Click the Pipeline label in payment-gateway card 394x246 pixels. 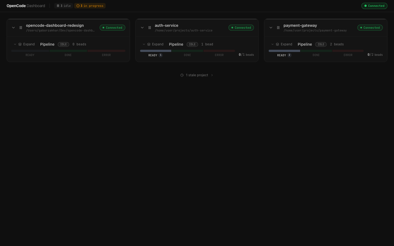click(305, 44)
